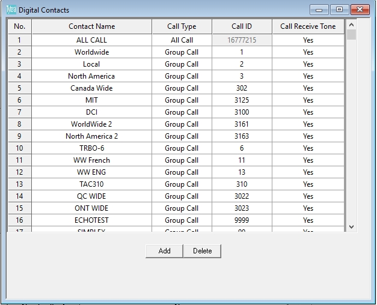The width and height of the screenshot is (377, 305).
Task: Select row number 10 for TRBO-6
Action: tap(19, 148)
